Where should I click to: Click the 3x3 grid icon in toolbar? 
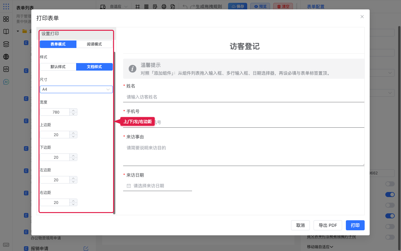(x=146, y=7)
